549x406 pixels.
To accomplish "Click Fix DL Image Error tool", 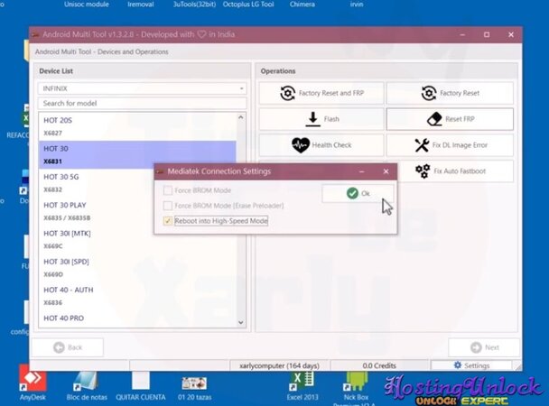I will [450, 145].
